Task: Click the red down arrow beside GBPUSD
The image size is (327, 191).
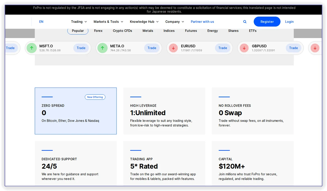Action: tap(244, 48)
